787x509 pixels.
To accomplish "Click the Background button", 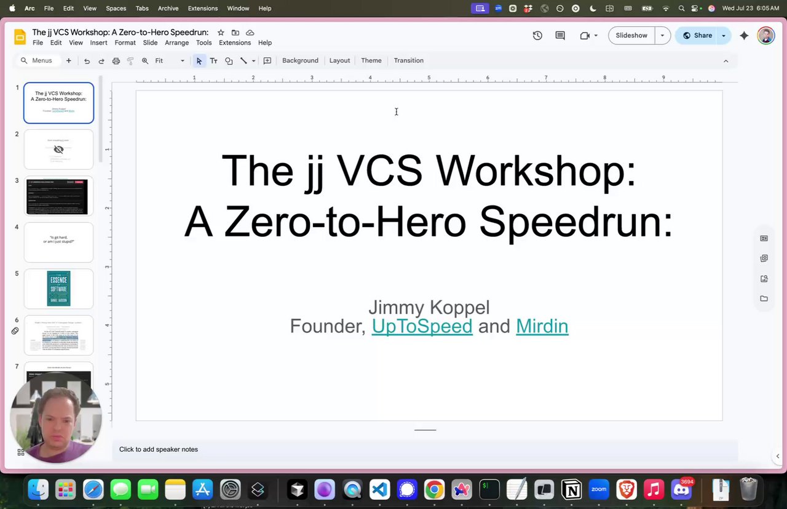I will click(300, 60).
